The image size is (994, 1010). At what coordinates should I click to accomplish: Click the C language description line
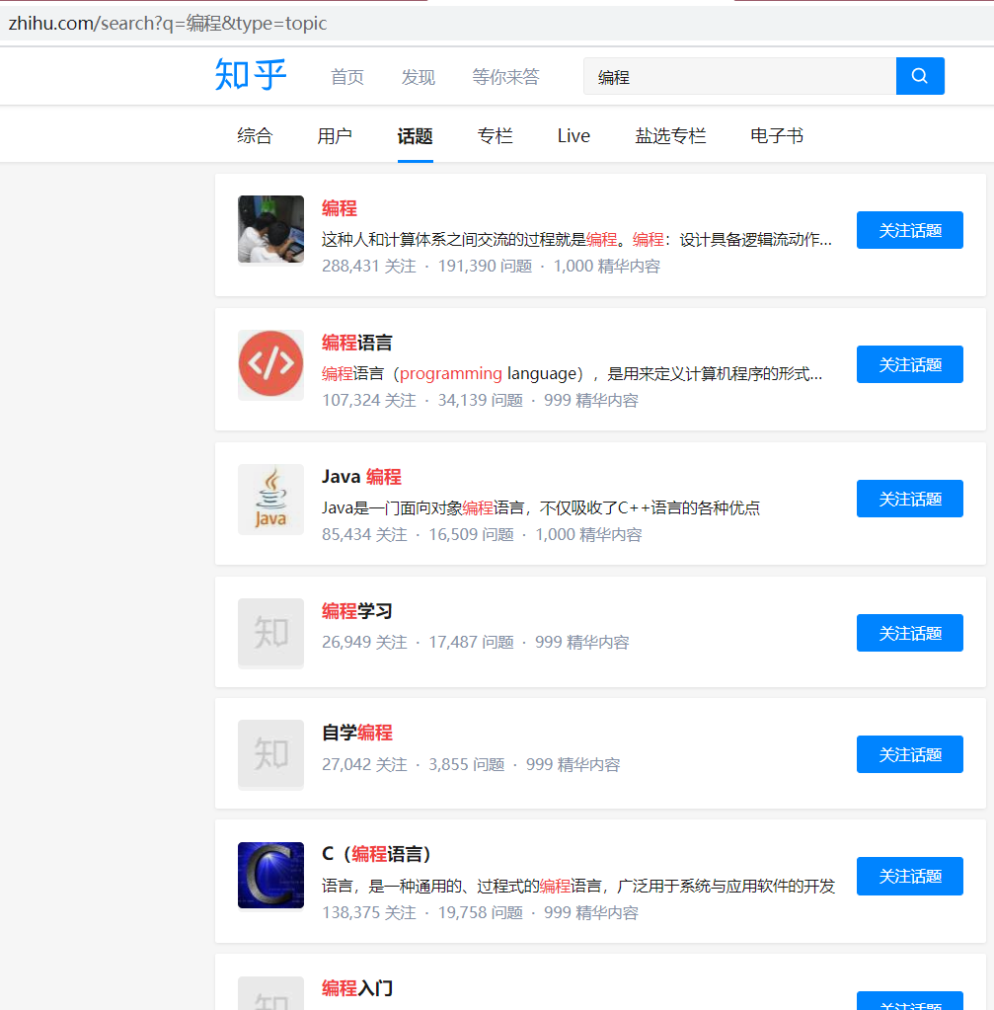(x=578, y=886)
